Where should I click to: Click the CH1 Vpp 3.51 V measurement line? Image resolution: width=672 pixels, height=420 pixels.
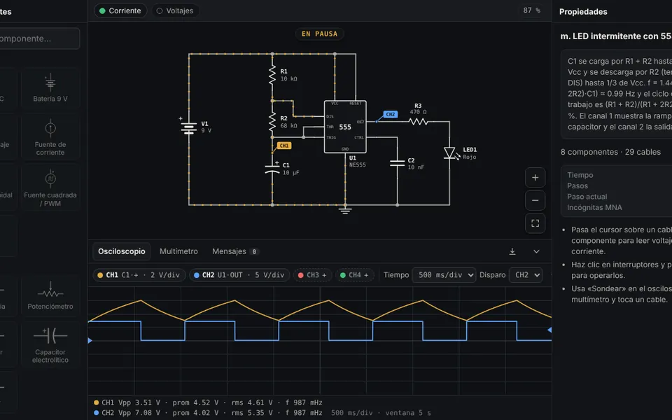tap(208, 402)
